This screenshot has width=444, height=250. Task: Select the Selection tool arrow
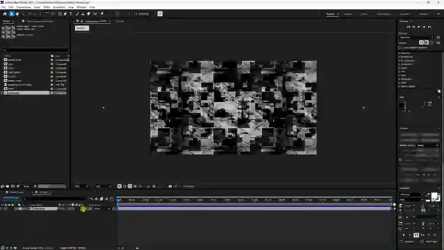(x=11, y=14)
